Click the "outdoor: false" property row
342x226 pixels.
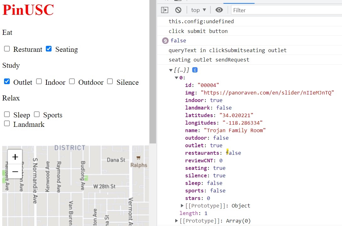click(207, 138)
